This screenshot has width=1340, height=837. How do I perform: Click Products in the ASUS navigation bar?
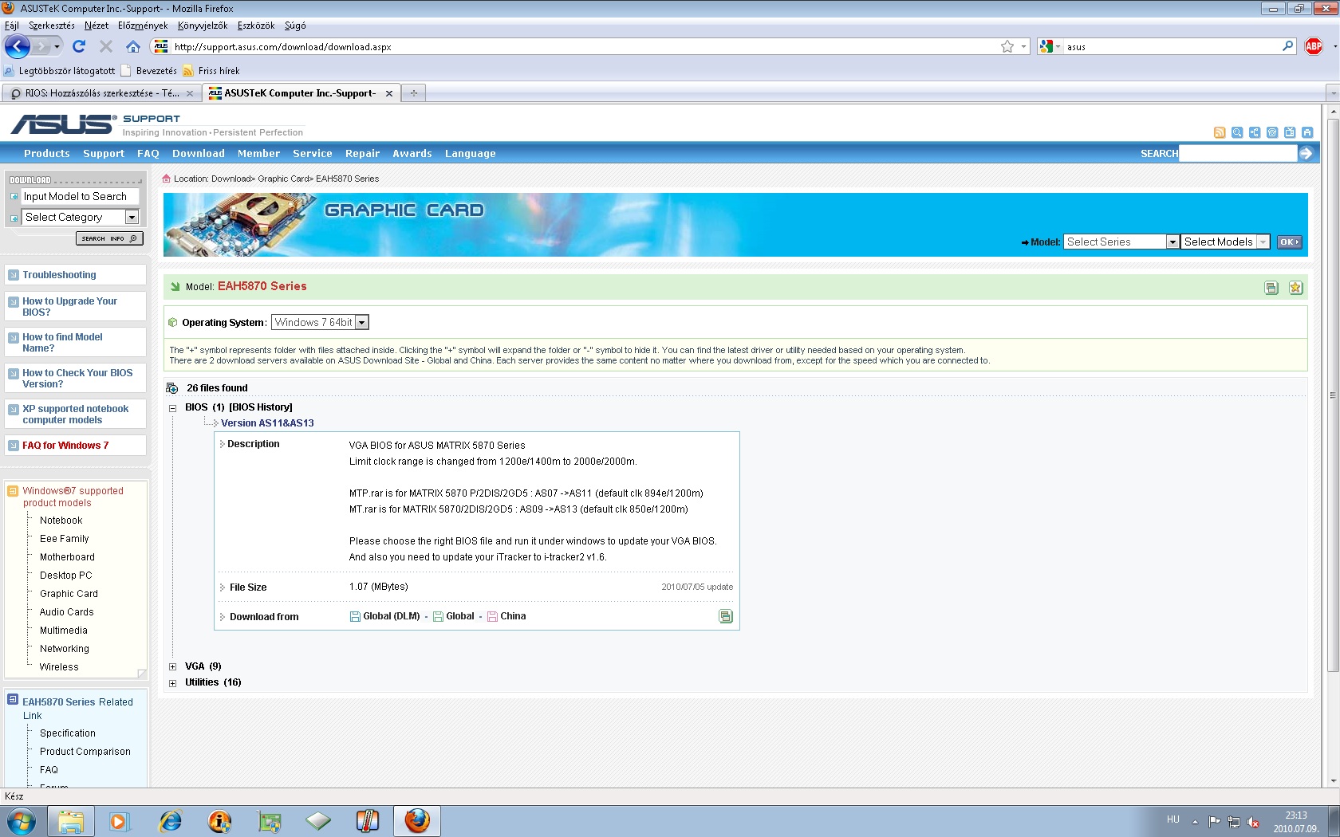tap(47, 154)
